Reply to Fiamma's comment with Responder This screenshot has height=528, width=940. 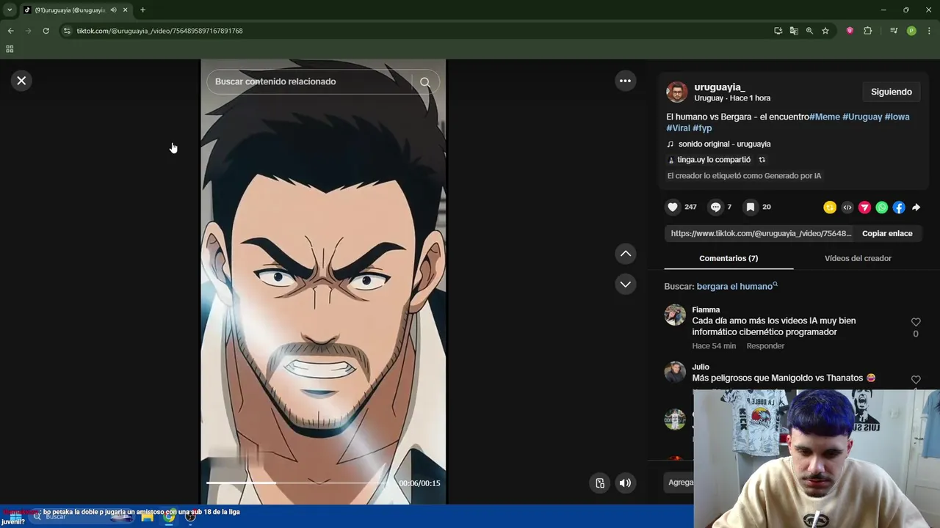[765, 346]
